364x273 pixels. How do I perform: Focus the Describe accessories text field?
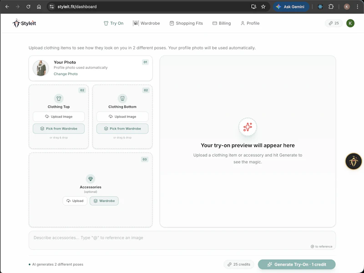[182, 240]
